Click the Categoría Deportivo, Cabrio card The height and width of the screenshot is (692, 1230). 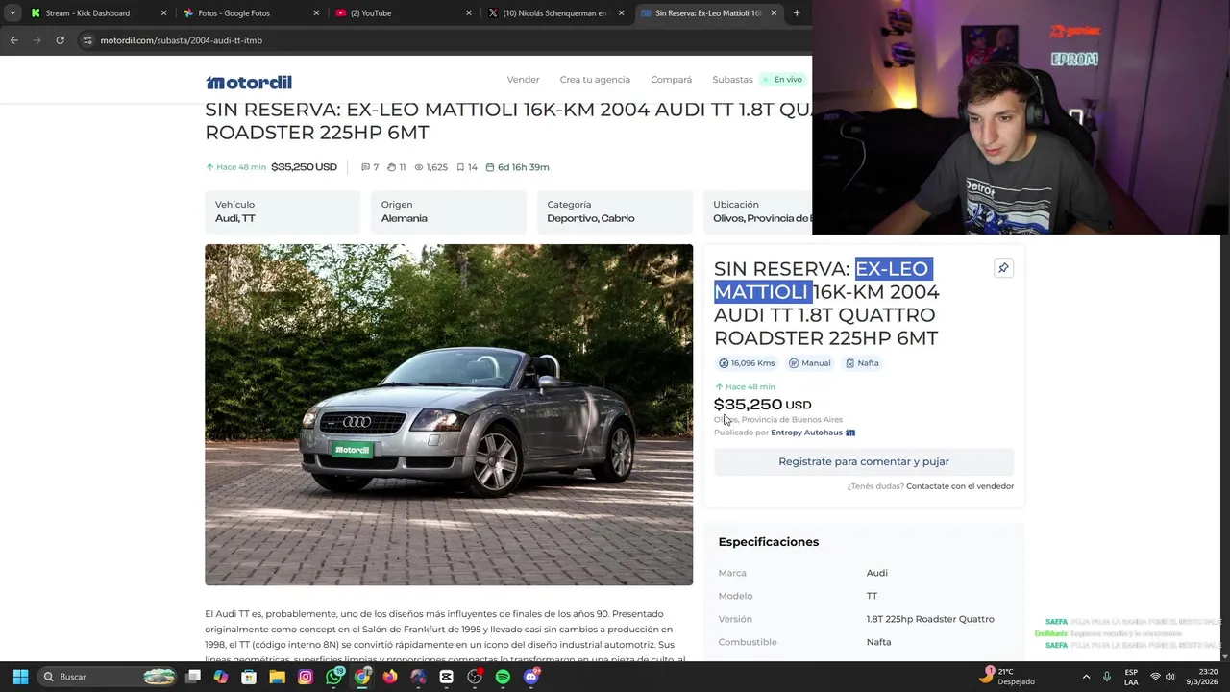[615, 211]
